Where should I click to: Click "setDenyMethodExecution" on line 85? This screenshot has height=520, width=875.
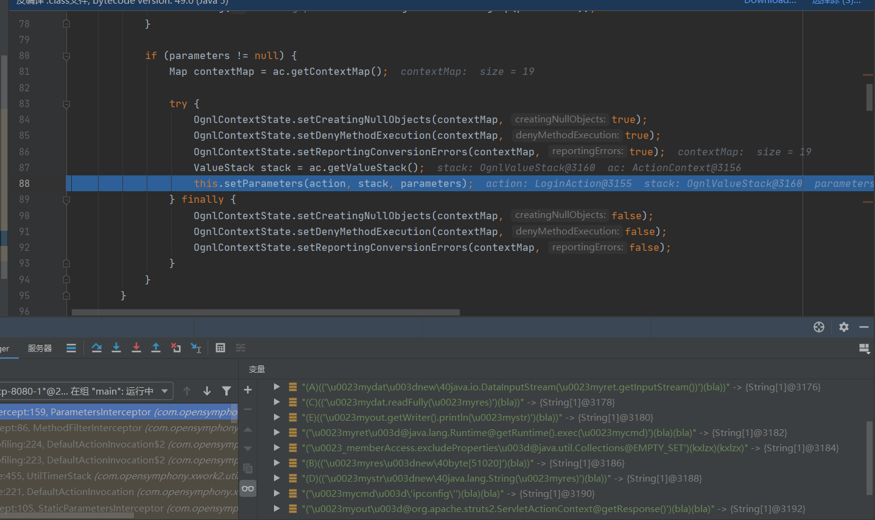[x=364, y=136]
